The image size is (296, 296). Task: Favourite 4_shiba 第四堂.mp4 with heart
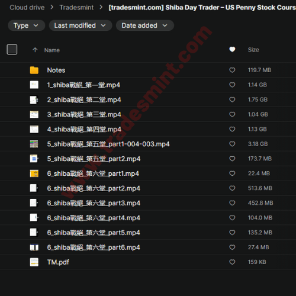232,129
